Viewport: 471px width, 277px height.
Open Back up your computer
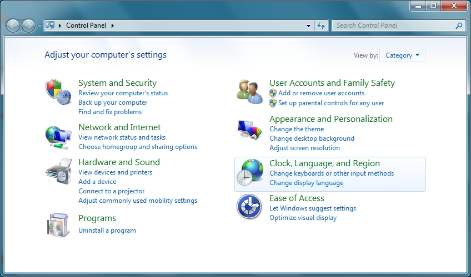tap(113, 102)
